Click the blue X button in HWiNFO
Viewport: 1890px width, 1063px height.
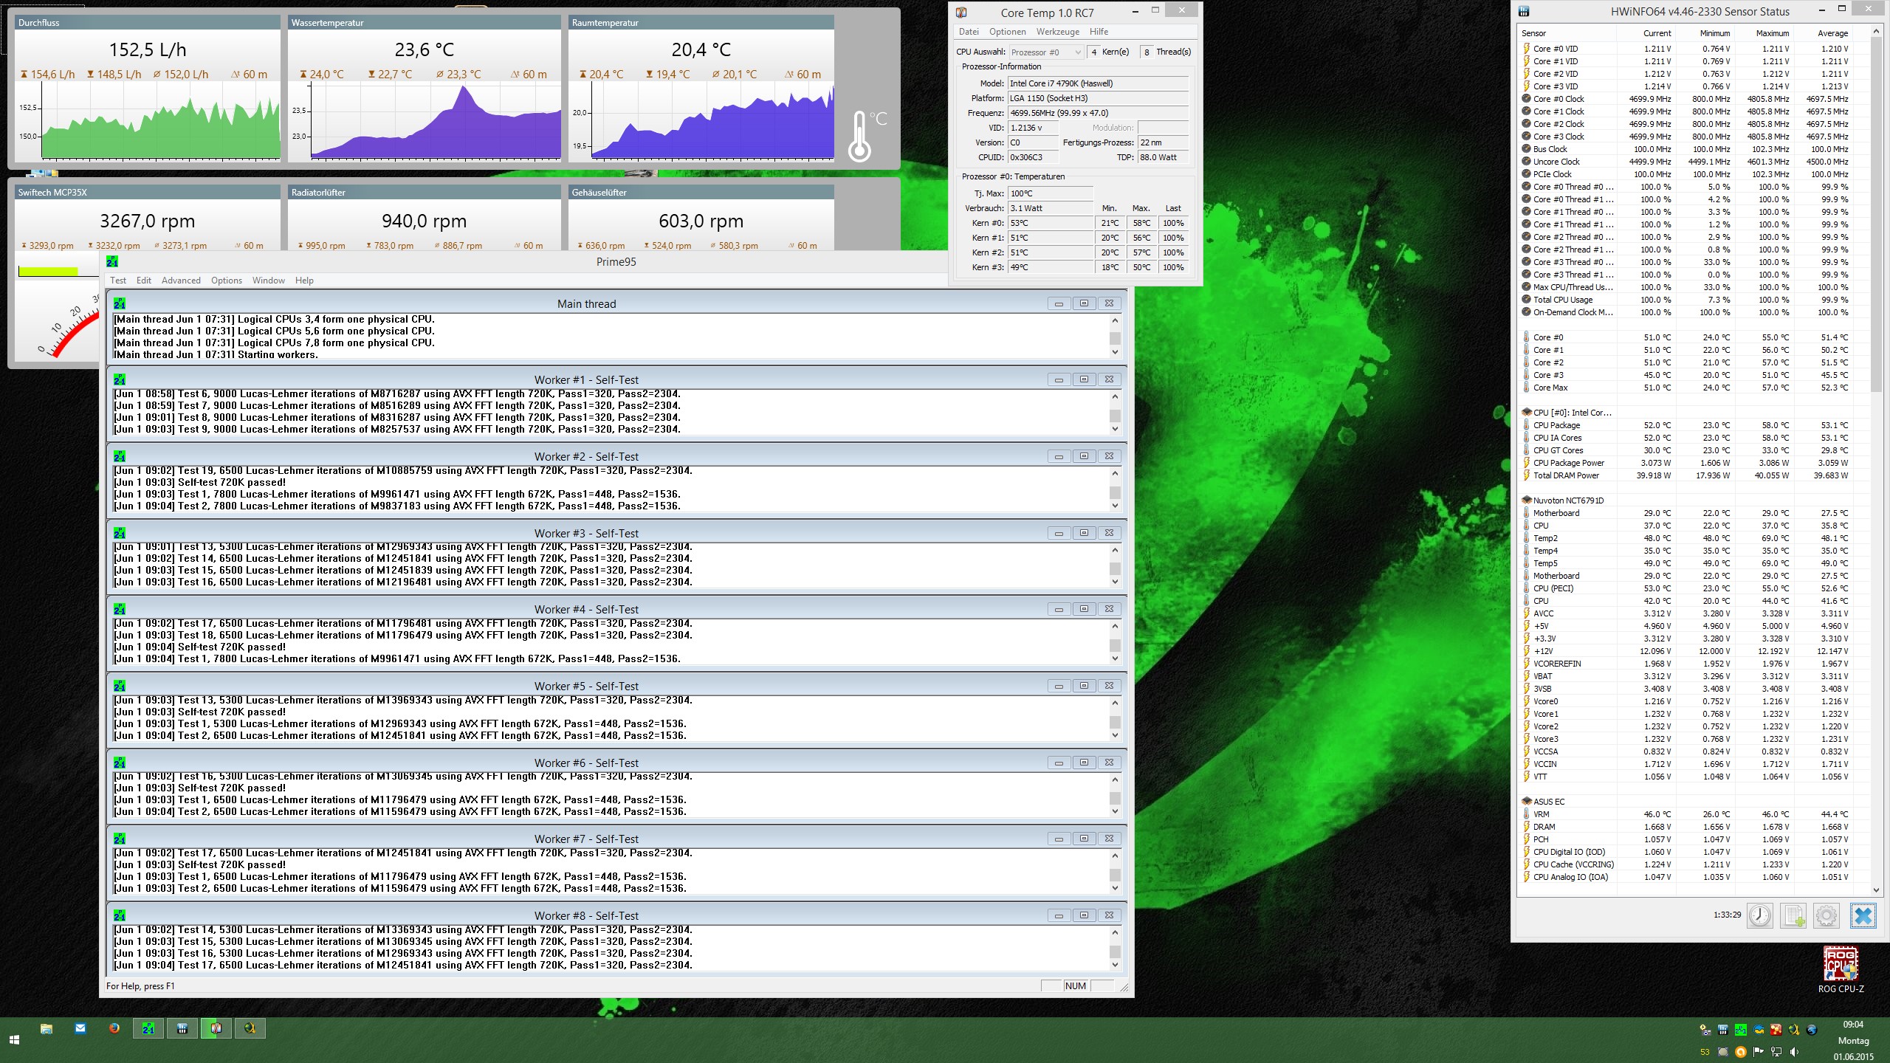(x=1863, y=915)
